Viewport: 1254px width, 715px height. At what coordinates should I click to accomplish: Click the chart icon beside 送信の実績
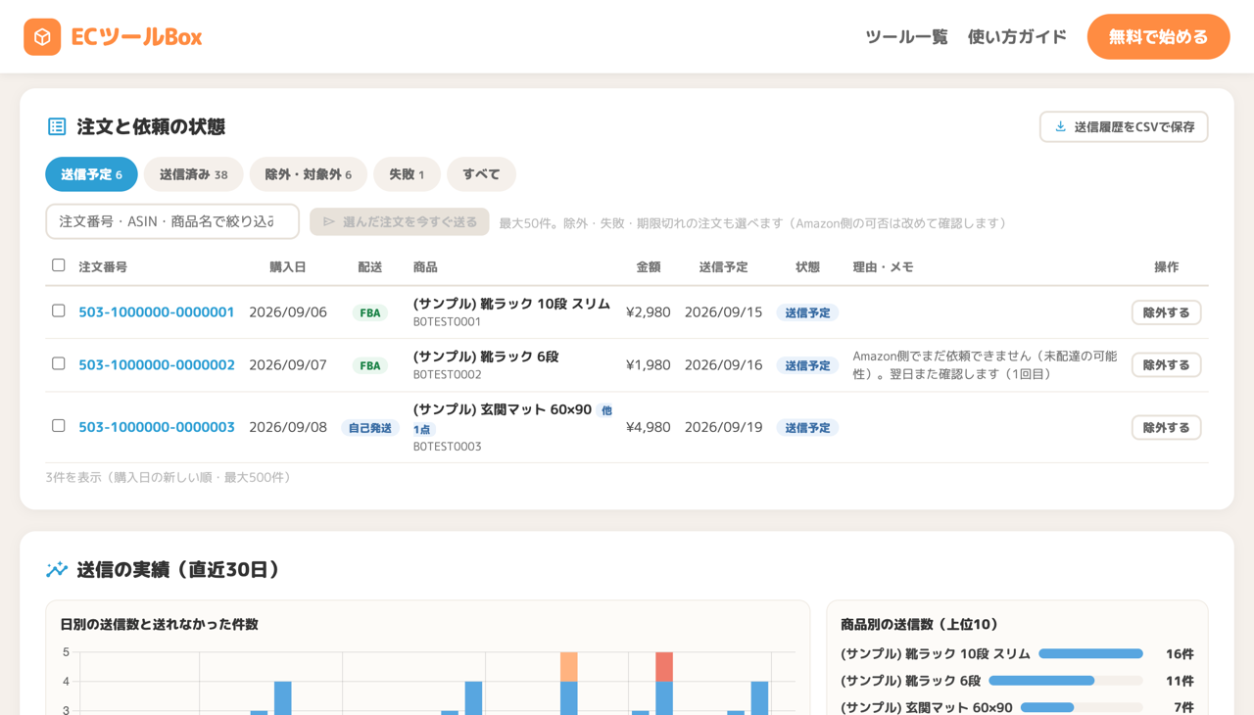coord(57,569)
